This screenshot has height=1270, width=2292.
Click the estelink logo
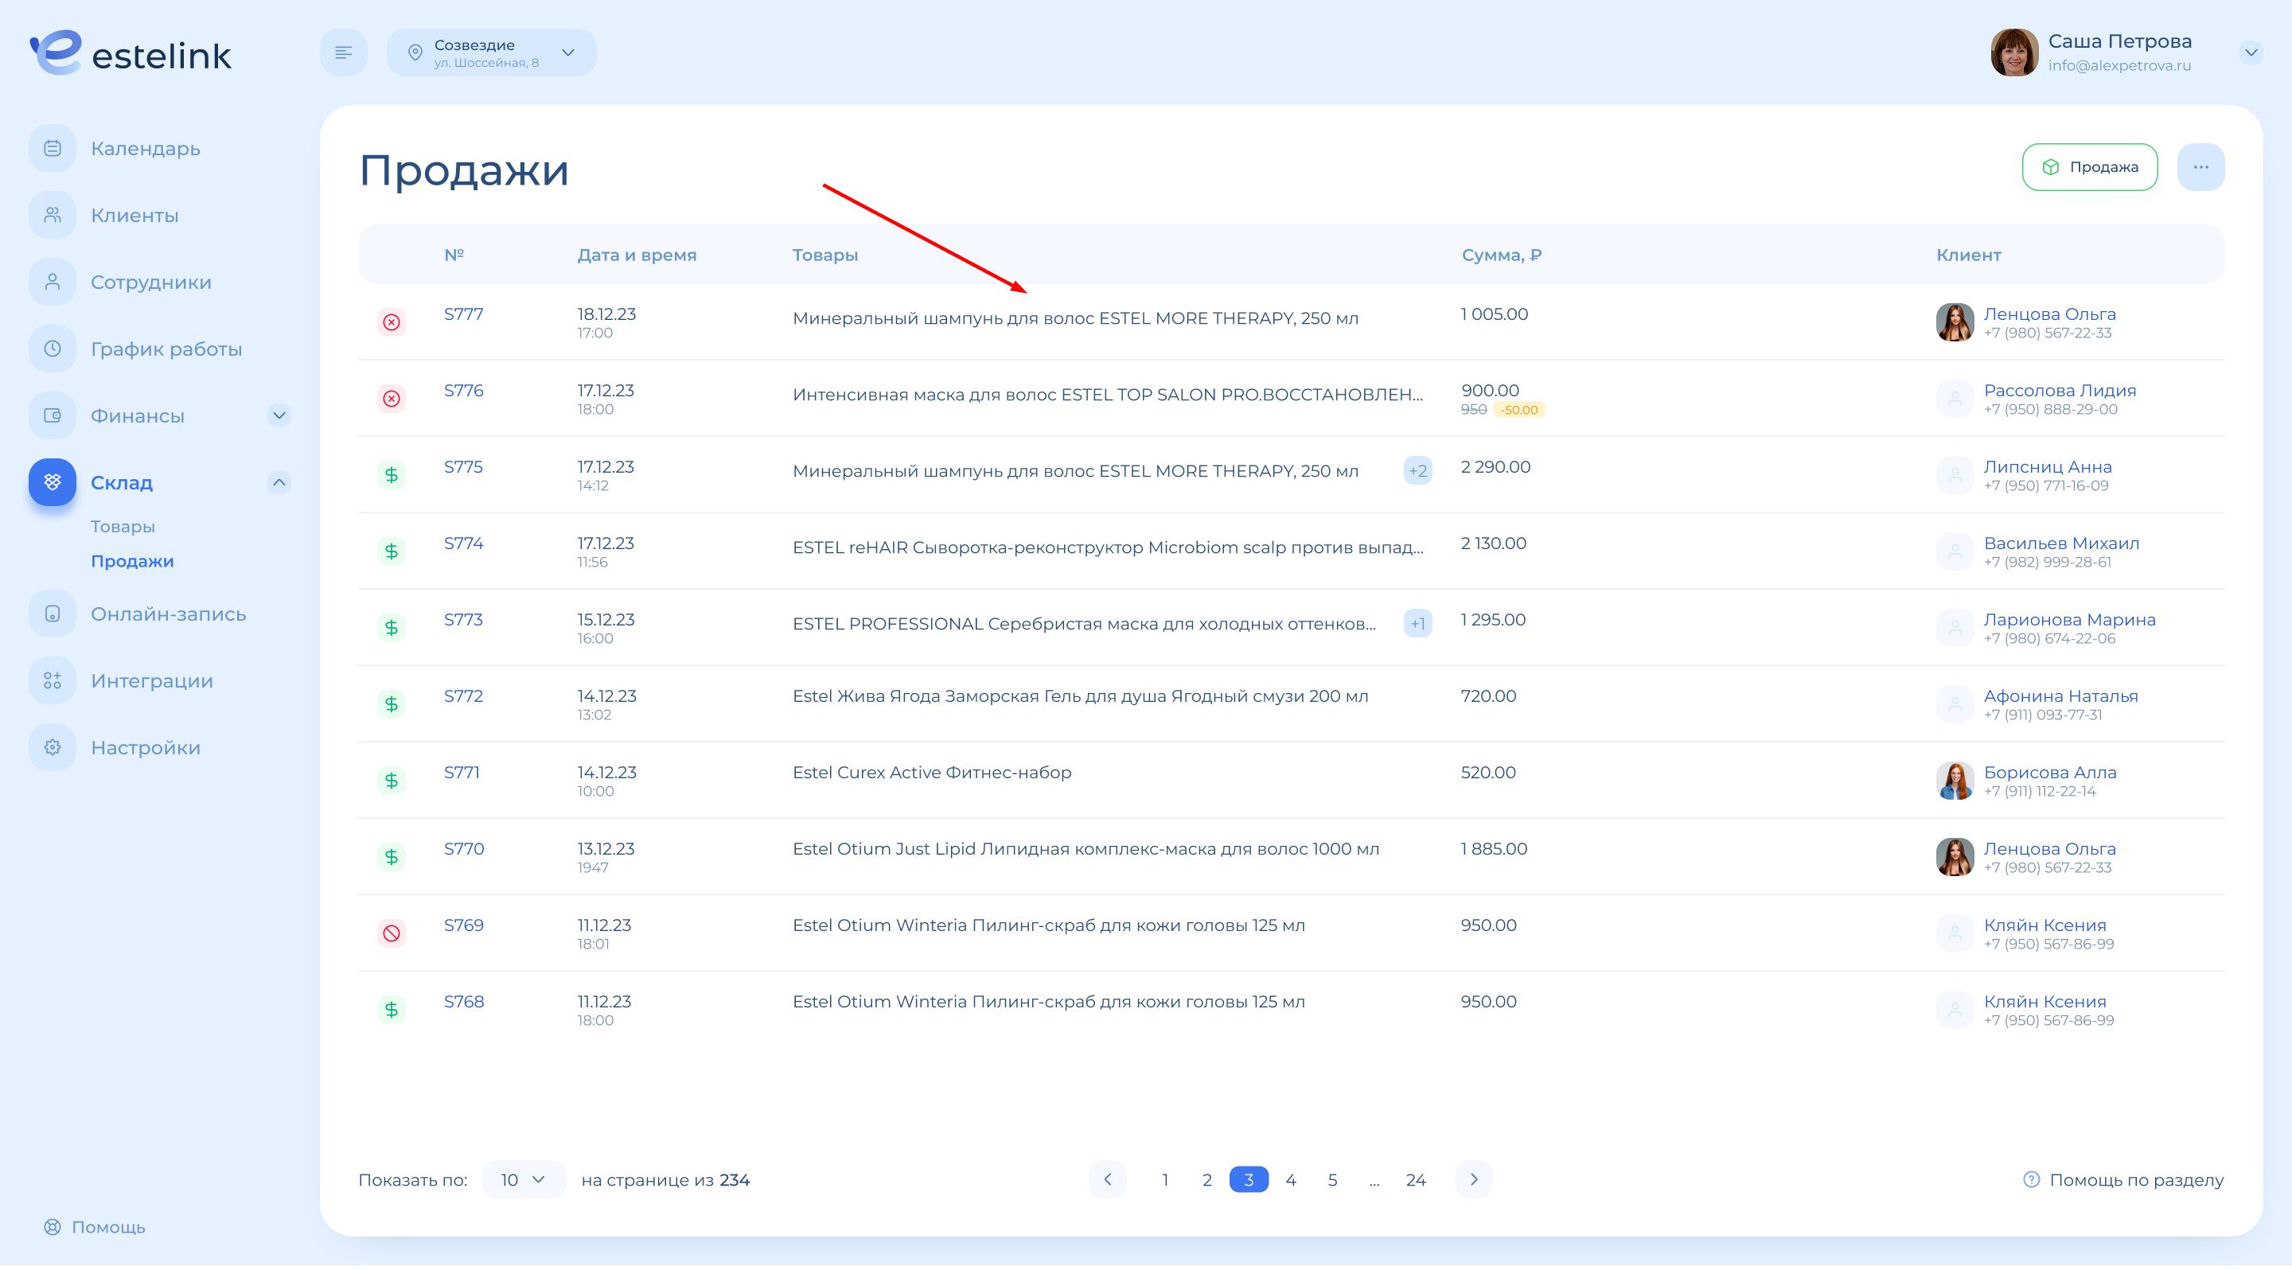pyautogui.click(x=131, y=53)
